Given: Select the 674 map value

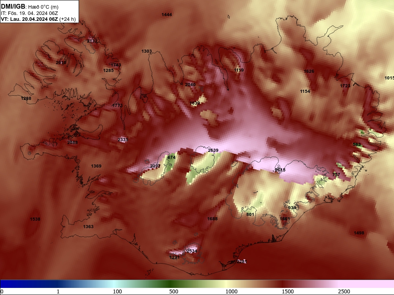Looking at the screenshot, I should tap(171, 157).
